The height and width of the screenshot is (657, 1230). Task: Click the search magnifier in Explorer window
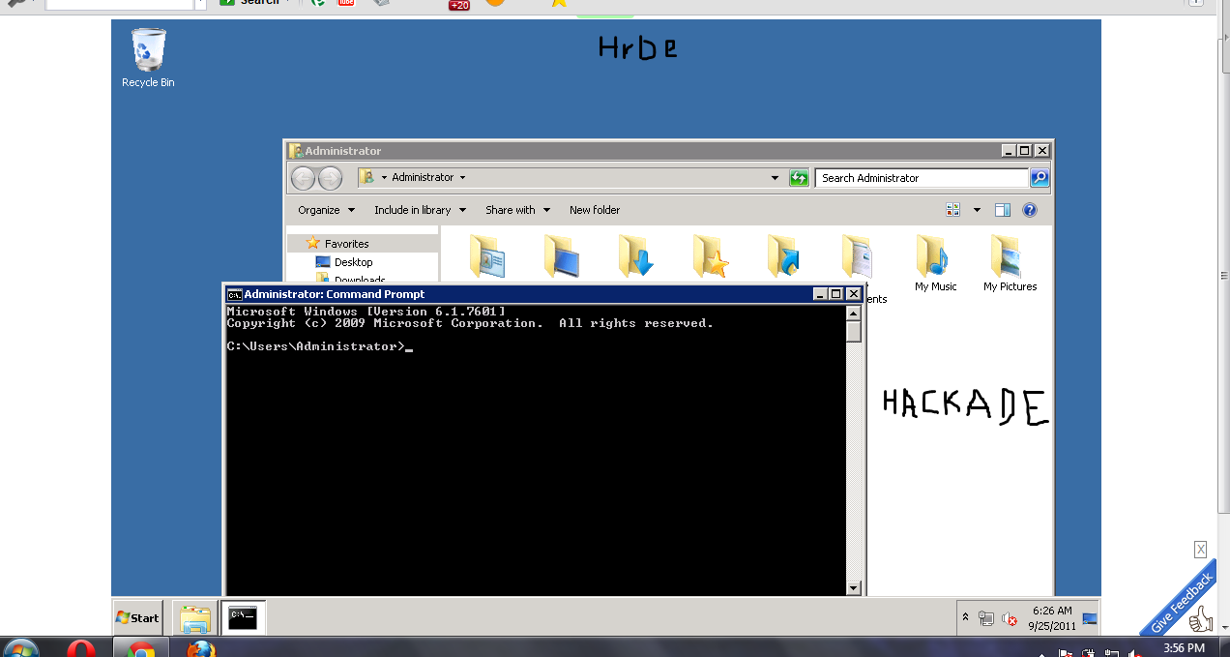(1040, 178)
